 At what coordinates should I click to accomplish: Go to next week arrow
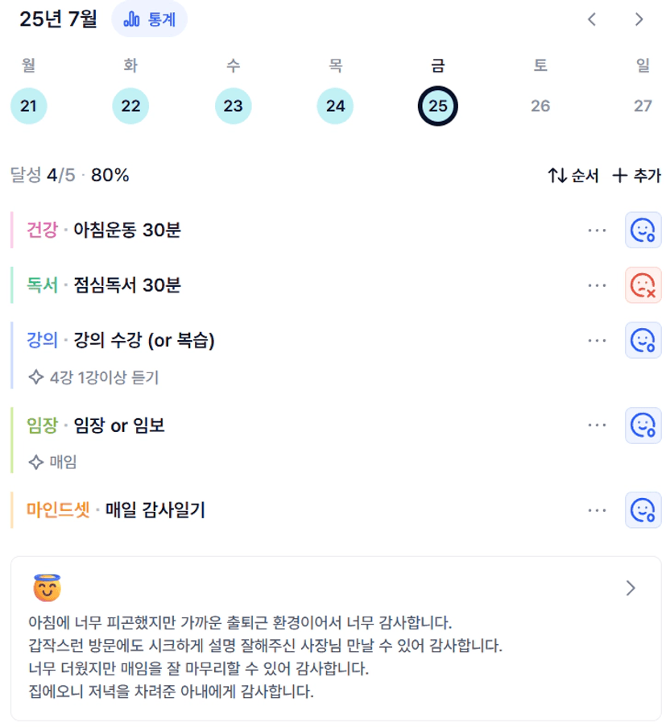click(639, 19)
